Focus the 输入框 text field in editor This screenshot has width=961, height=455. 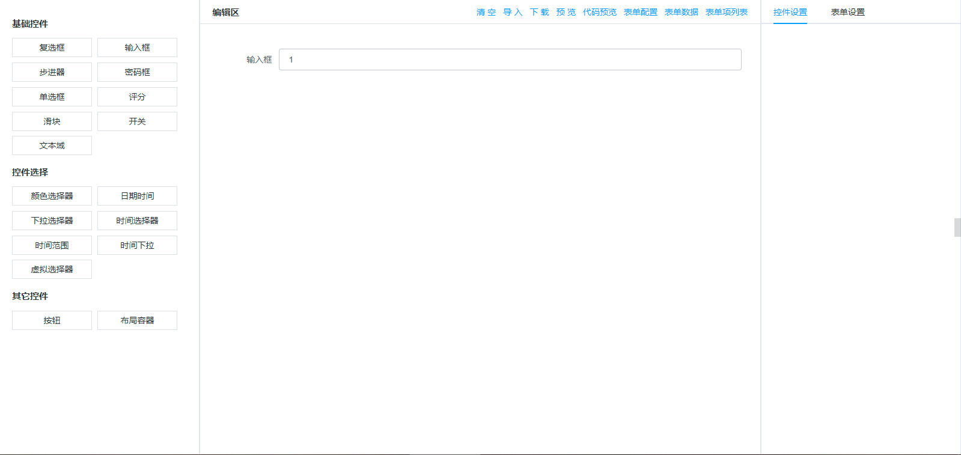pyautogui.click(x=510, y=60)
